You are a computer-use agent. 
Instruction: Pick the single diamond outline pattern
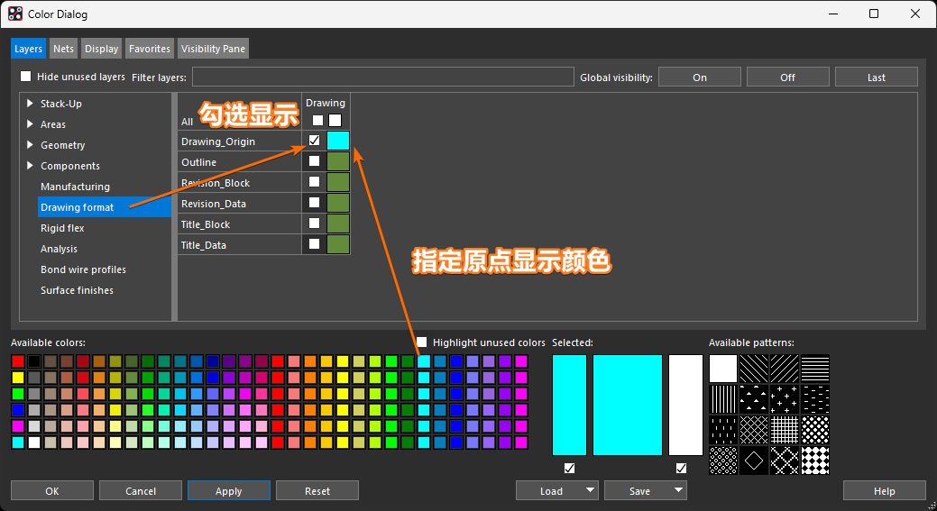point(754,461)
